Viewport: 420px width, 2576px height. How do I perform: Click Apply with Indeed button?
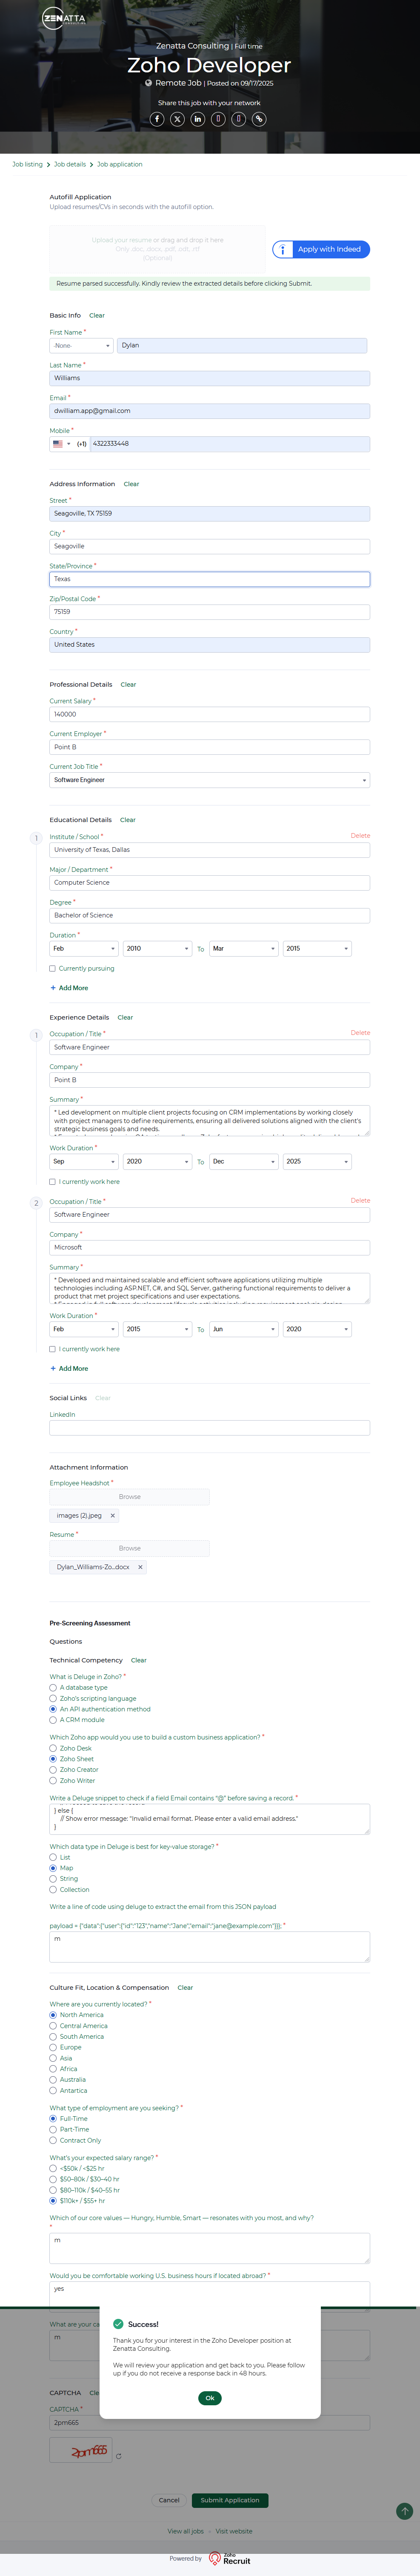(x=321, y=249)
